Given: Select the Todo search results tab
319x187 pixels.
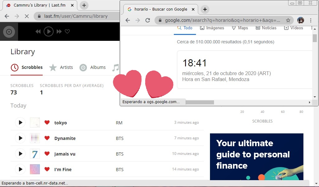Looking at the screenshot, I should [x=185, y=28].
